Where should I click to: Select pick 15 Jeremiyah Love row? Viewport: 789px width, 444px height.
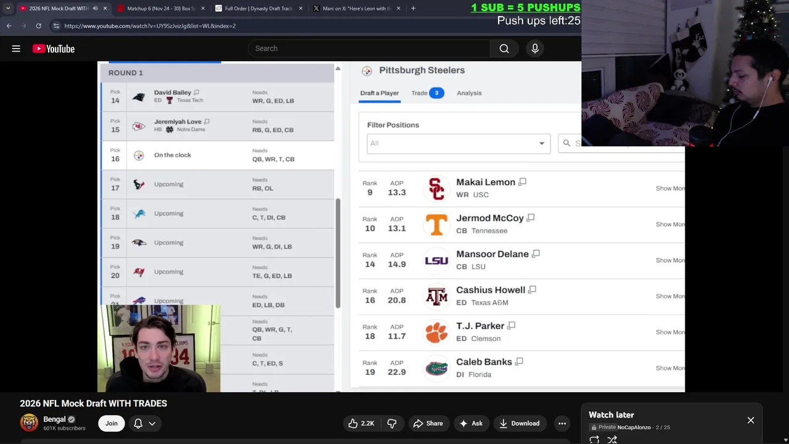click(x=218, y=126)
